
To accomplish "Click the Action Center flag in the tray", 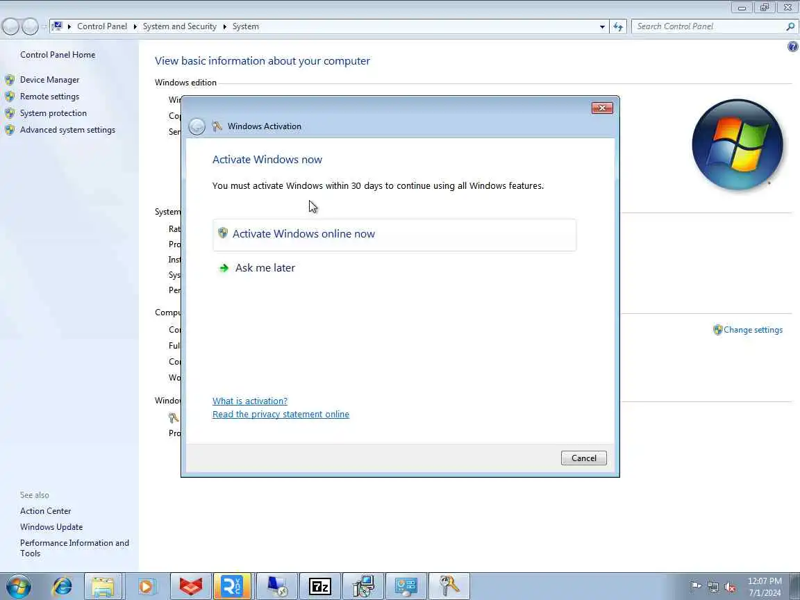I will pyautogui.click(x=695, y=586).
